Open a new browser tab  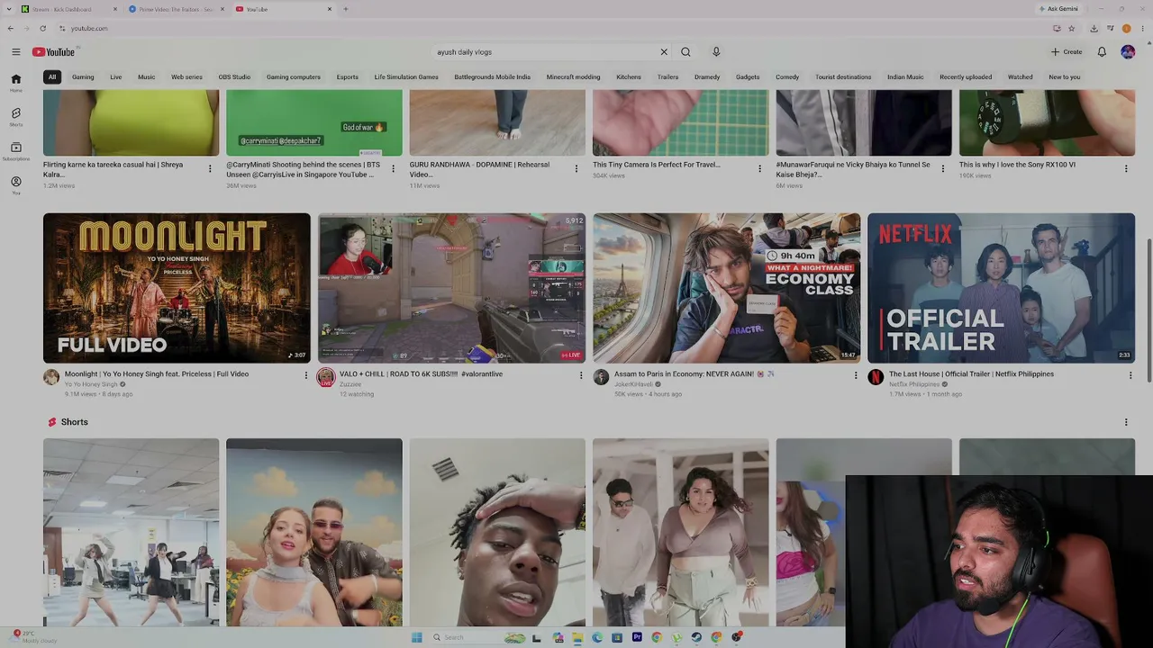(346, 9)
